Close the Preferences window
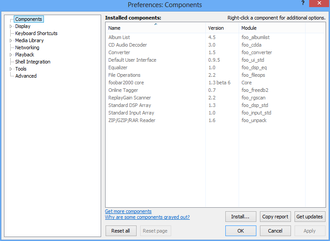Viewport: 330px width, 241px height. tap(319, 3)
